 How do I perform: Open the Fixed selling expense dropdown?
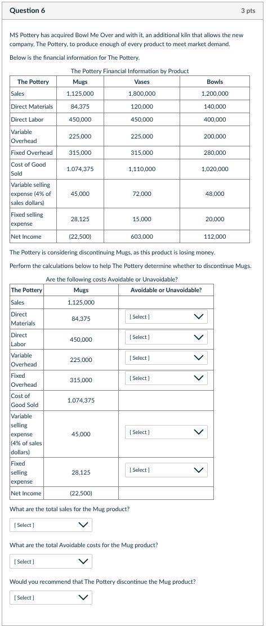click(166, 470)
